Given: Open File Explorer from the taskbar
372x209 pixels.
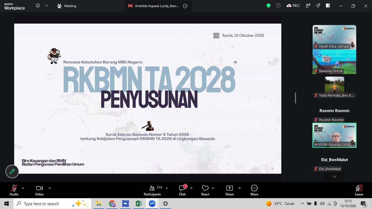Looking at the screenshot, I should (99, 204).
